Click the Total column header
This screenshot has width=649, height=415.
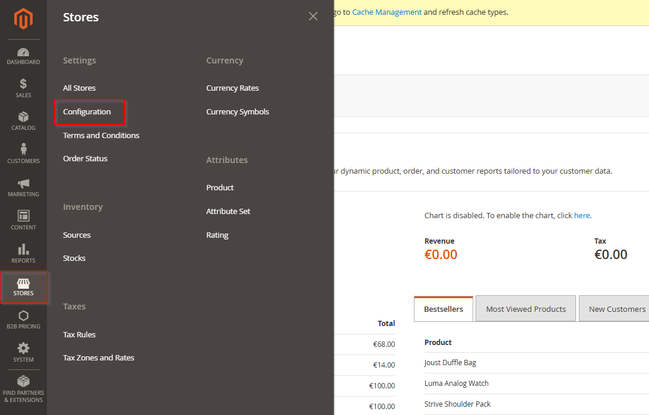(386, 323)
